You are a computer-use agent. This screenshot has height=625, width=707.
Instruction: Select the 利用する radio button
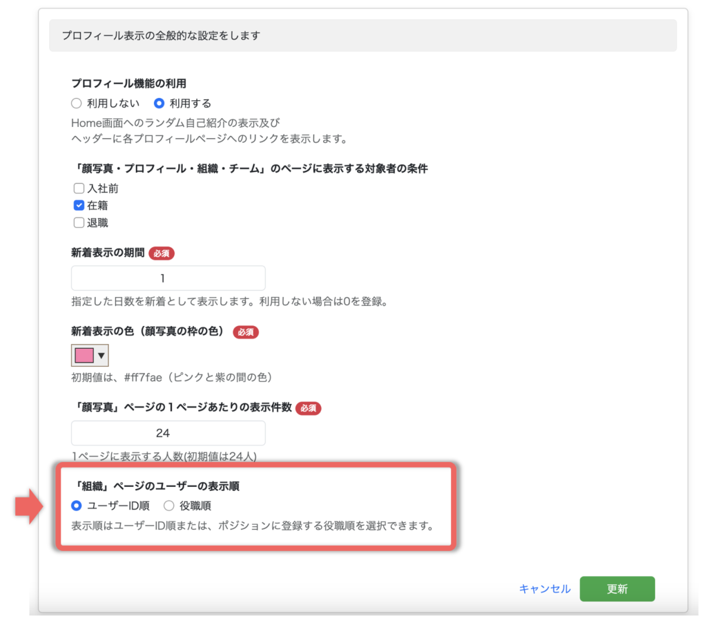click(159, 104)
